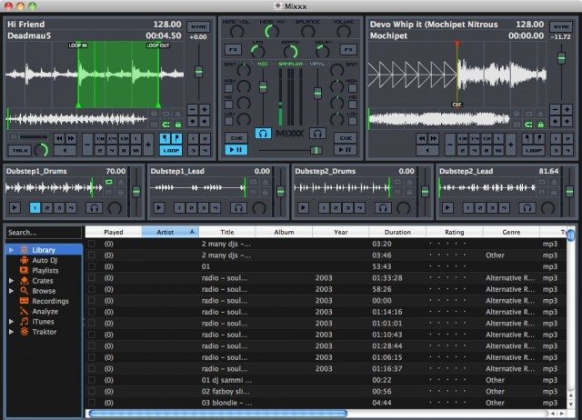The width and height of the screenshot is (582, 420).
Task: Show VINYL section in mixer
Action: 317,64
